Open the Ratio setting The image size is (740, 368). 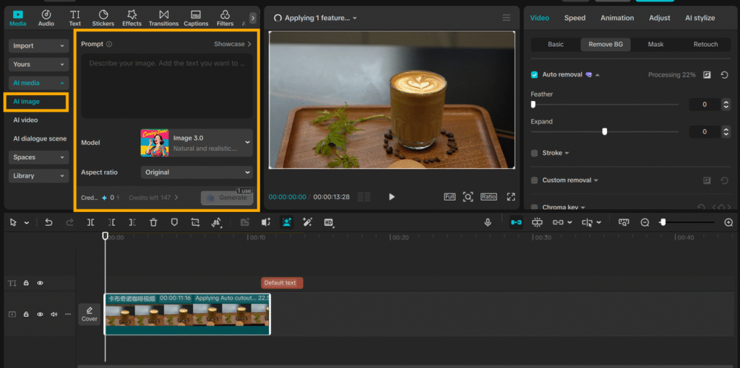pyautogui.click(x=489, y=197)
